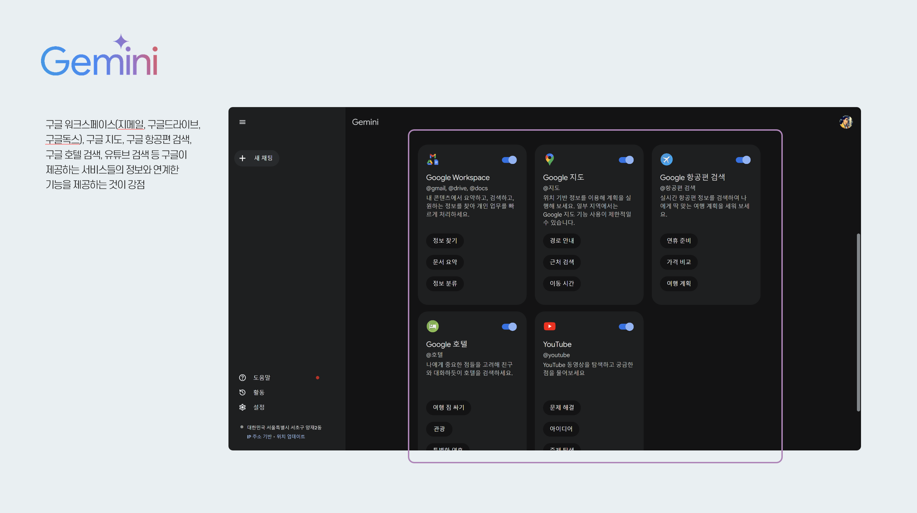Click the Google Workspace extension icon
Screen dimensions: 917x513
[x=433, y=159]
